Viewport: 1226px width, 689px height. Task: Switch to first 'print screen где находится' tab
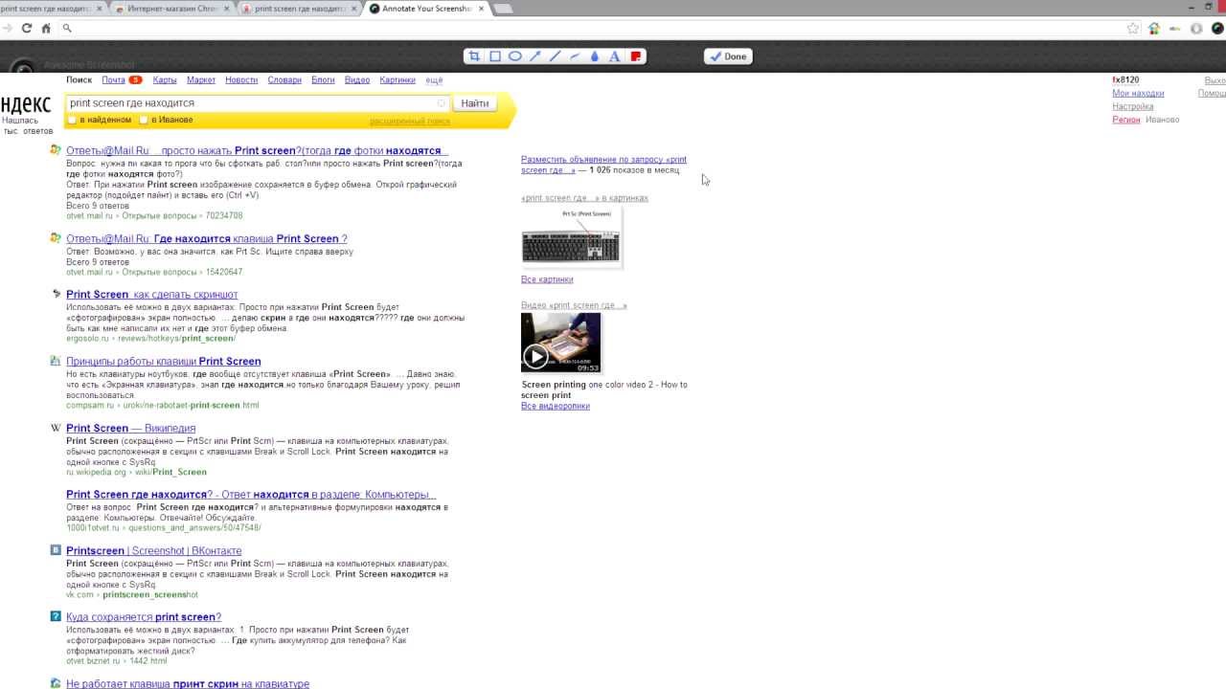click(x=48, y=9)
